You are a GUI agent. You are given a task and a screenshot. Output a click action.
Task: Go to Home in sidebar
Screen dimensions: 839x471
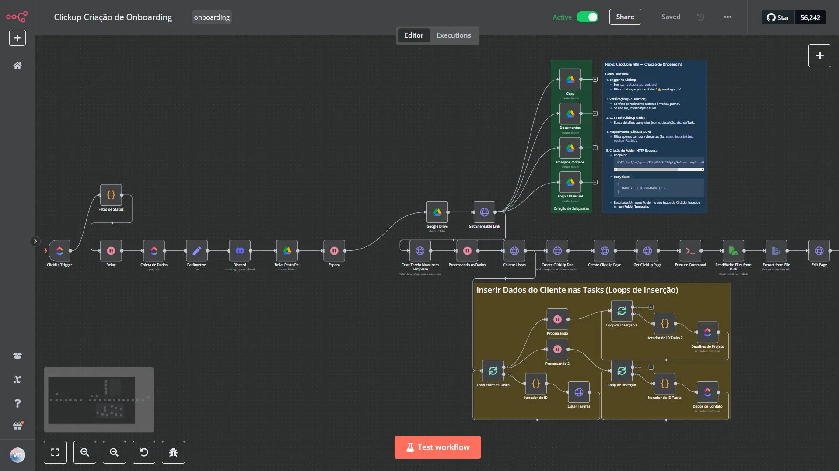[x=17, y=66]
